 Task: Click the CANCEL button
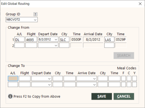click(x=124, y=96)
